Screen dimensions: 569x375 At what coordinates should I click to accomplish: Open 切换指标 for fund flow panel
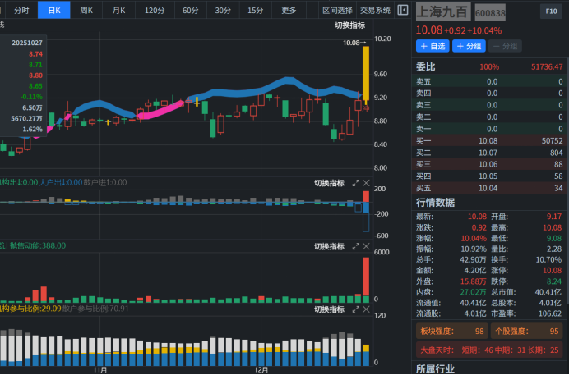point(329,183)
